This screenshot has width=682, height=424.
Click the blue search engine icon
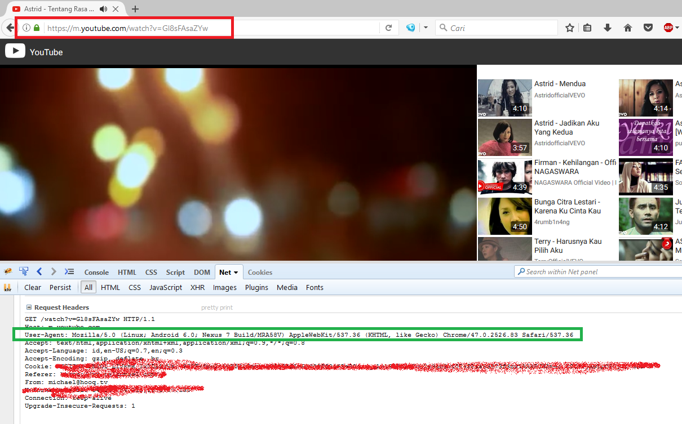point(411,28)
